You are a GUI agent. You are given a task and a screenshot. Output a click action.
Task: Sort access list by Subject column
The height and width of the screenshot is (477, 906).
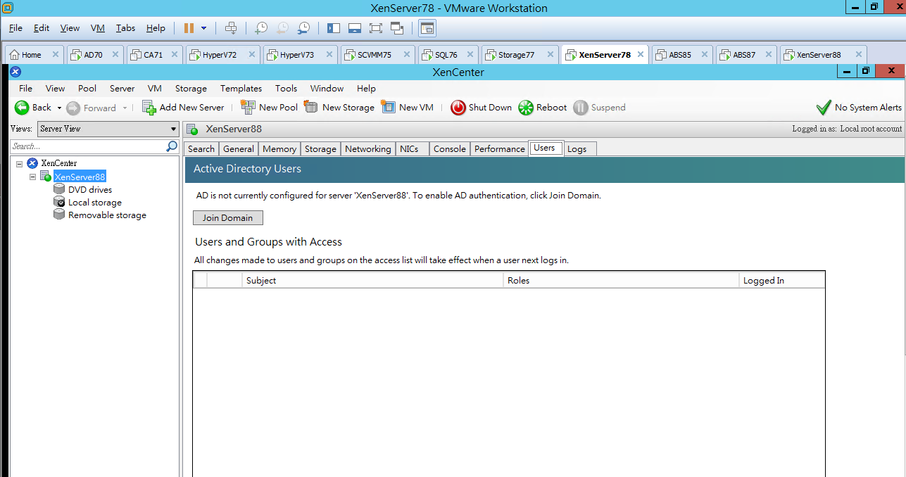tap(373, 280)
